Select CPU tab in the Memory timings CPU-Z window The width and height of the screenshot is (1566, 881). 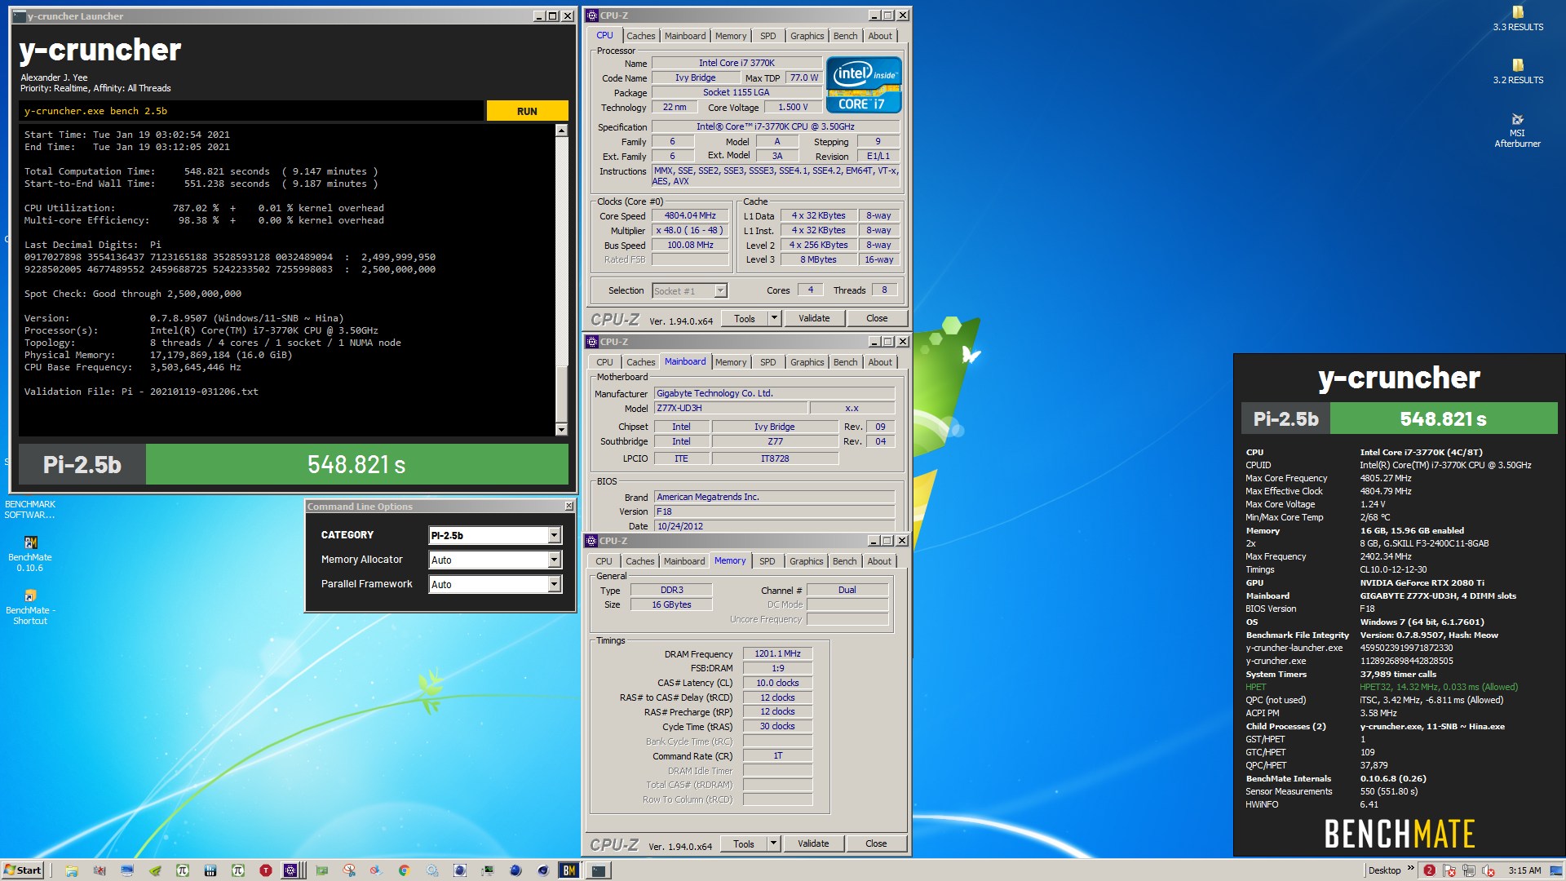tap(604, 561)
